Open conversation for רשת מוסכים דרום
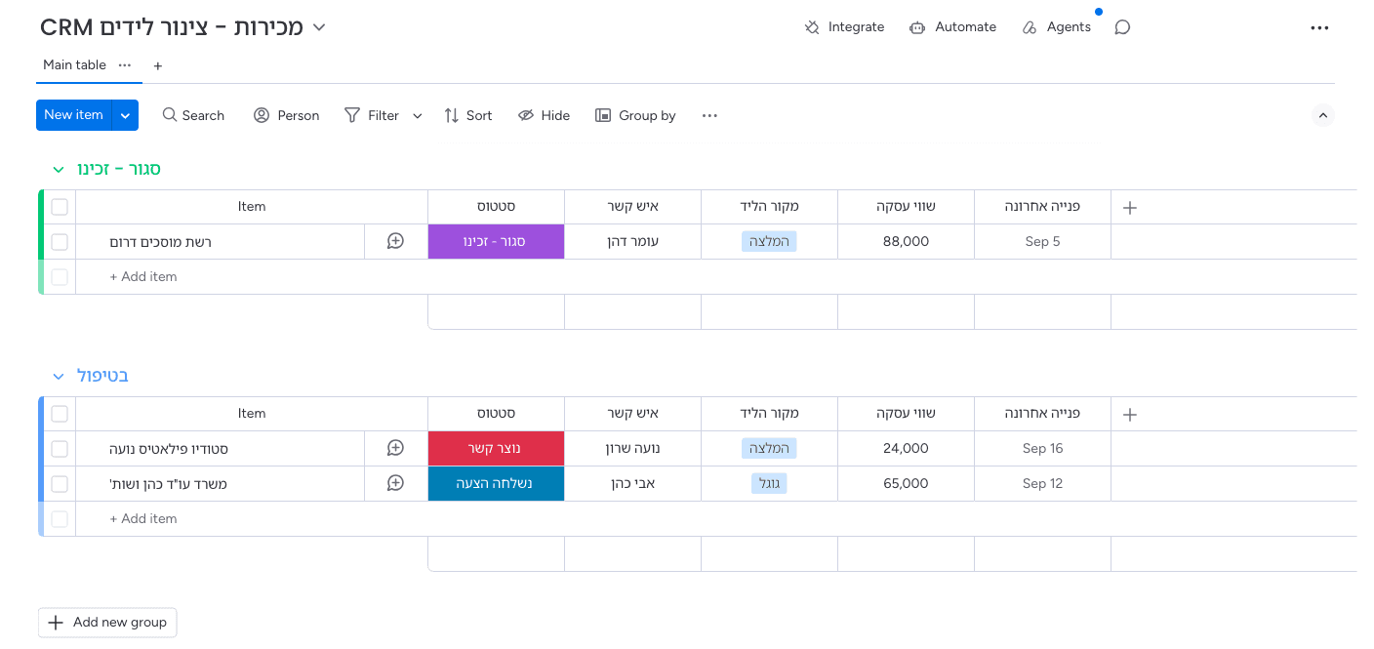This screenshot has height=649, width=1374. (x=395, y=241)
